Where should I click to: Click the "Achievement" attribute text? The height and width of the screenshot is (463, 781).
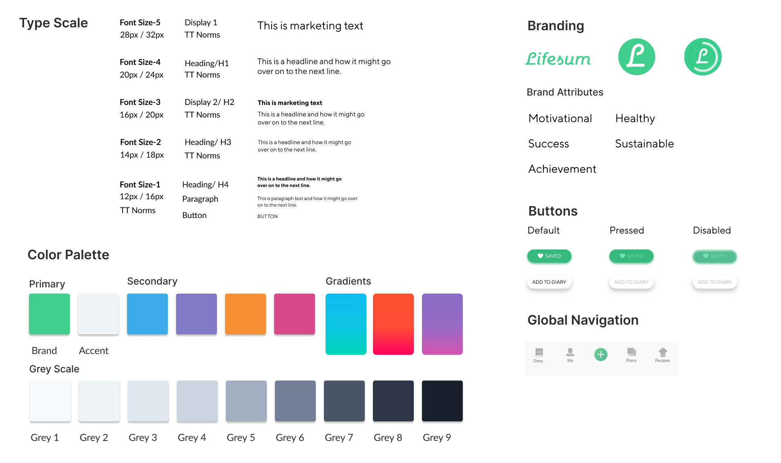pyautogui.click(x=562, y=169)
